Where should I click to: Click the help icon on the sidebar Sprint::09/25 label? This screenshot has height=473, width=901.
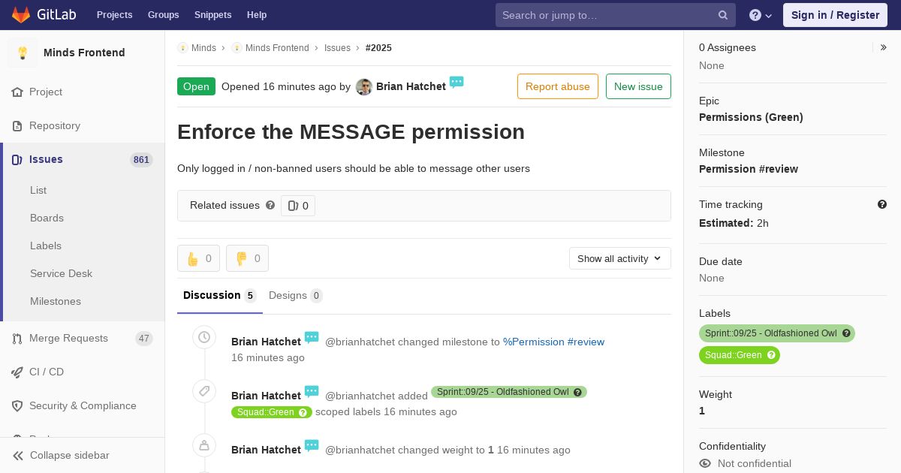click(x=846, y=333)
